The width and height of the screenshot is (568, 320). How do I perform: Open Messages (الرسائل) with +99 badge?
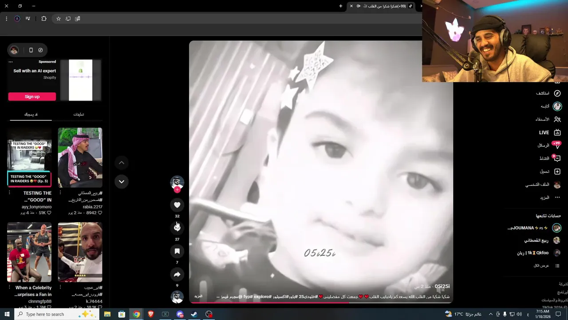point(549,145)
